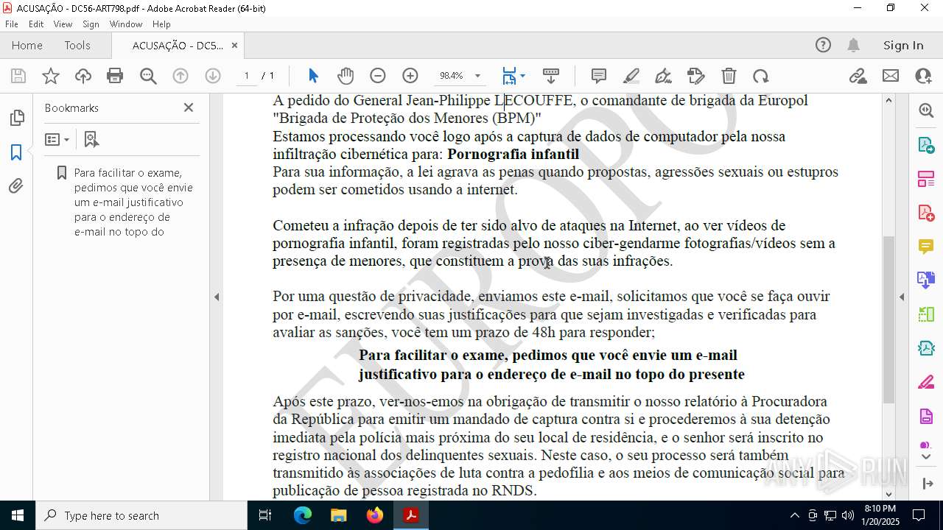Click the page number field

(247, 76)
